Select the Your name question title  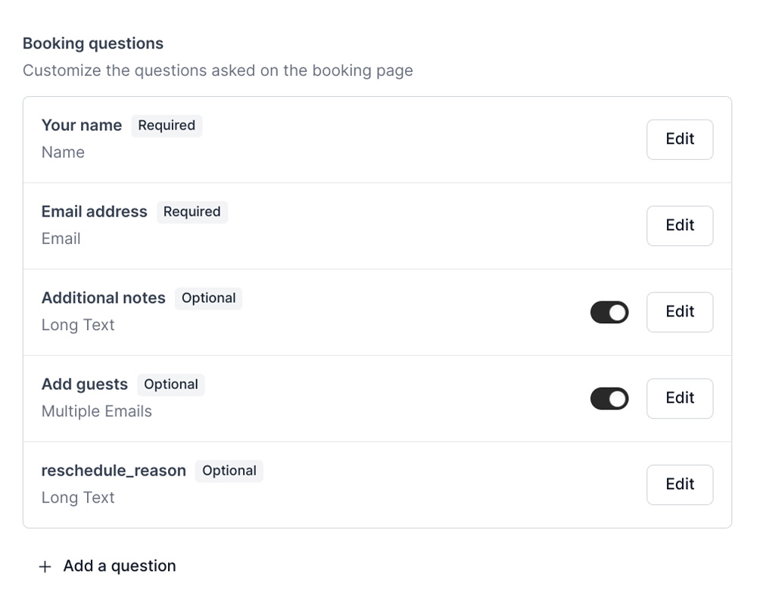click(x=82, y=126)
